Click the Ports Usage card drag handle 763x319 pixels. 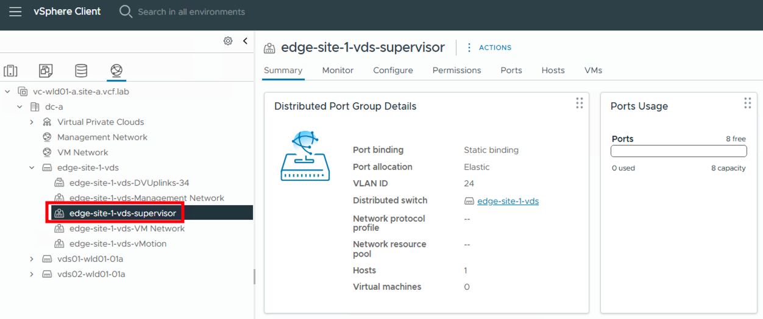747,103
